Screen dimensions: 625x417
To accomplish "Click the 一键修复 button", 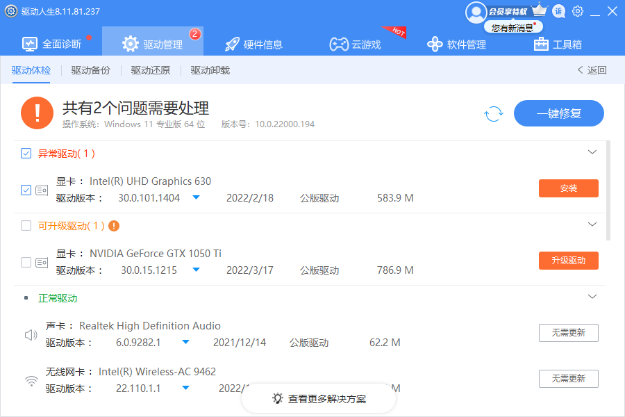I will 559,113.
